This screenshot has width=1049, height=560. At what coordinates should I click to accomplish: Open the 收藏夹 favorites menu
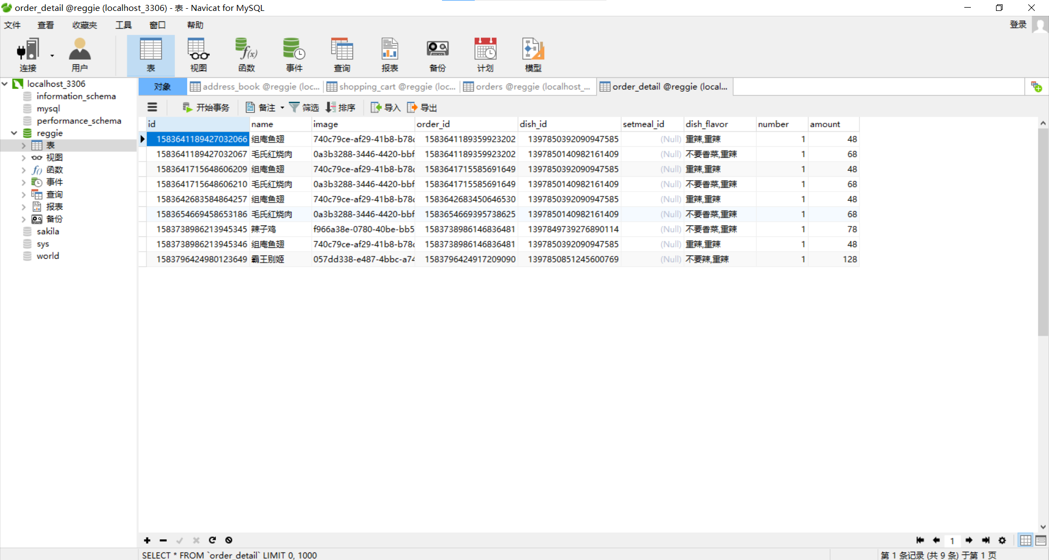tap(85, 25)
